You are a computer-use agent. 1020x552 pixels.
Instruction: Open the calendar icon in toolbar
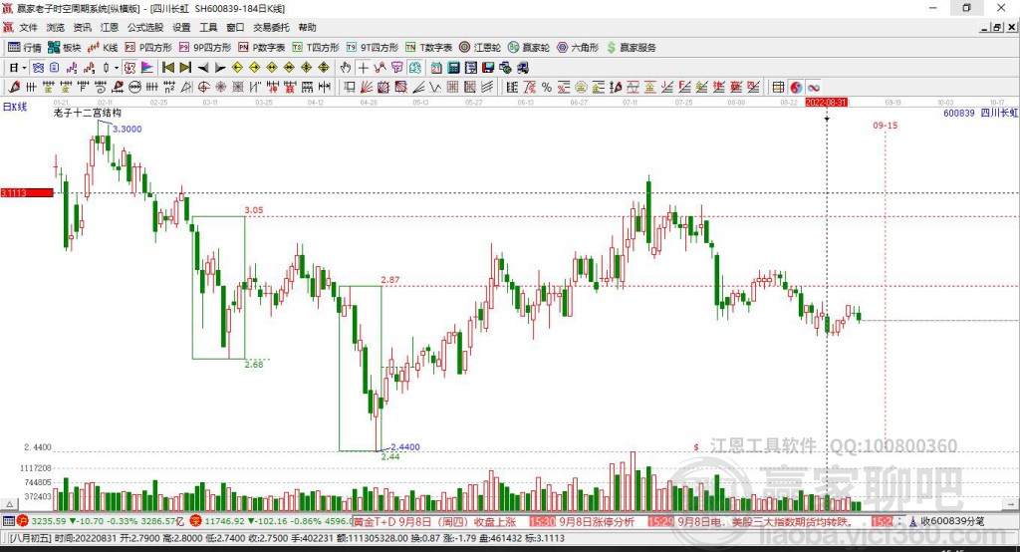click(436, 68)
